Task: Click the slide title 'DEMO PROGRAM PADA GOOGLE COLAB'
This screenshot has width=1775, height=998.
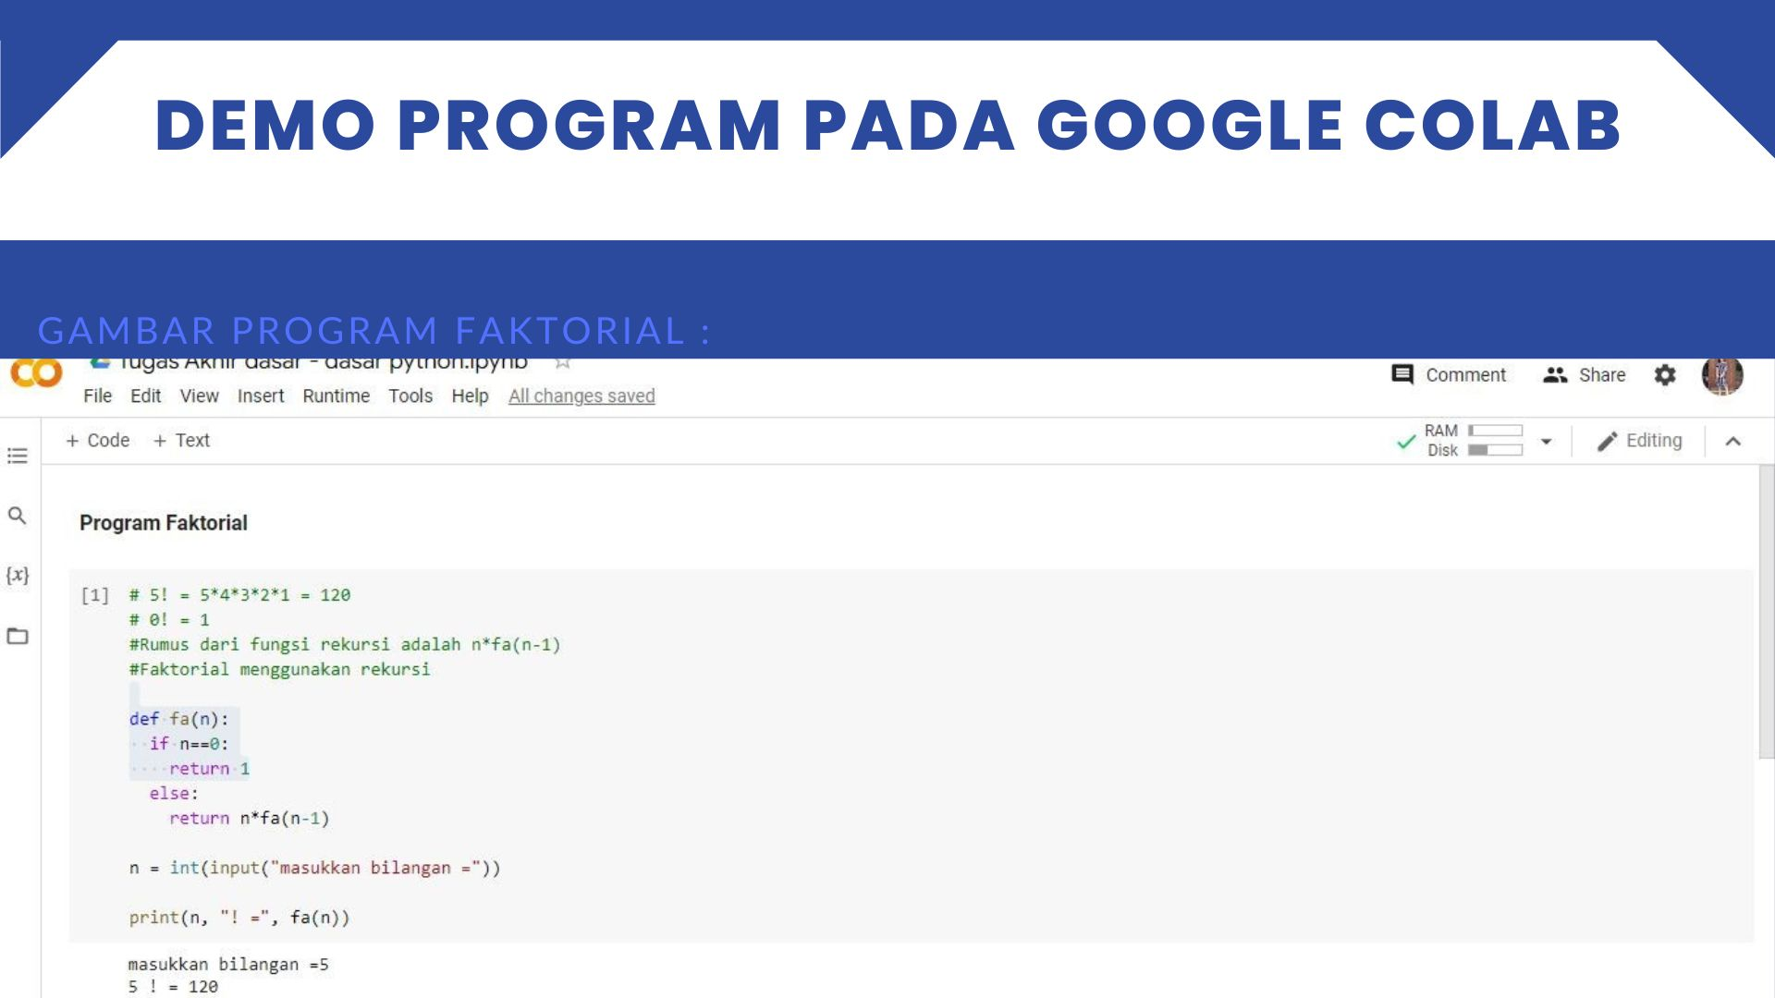Action: click(887, 125)
